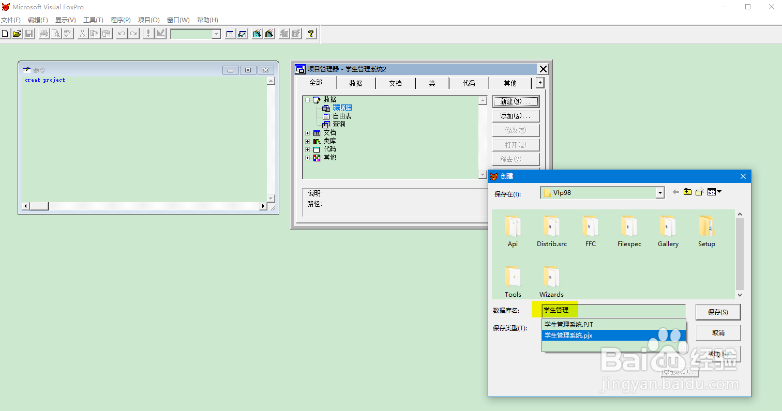Switch to the 其他 tab in Project Manager

click(510, 83)
